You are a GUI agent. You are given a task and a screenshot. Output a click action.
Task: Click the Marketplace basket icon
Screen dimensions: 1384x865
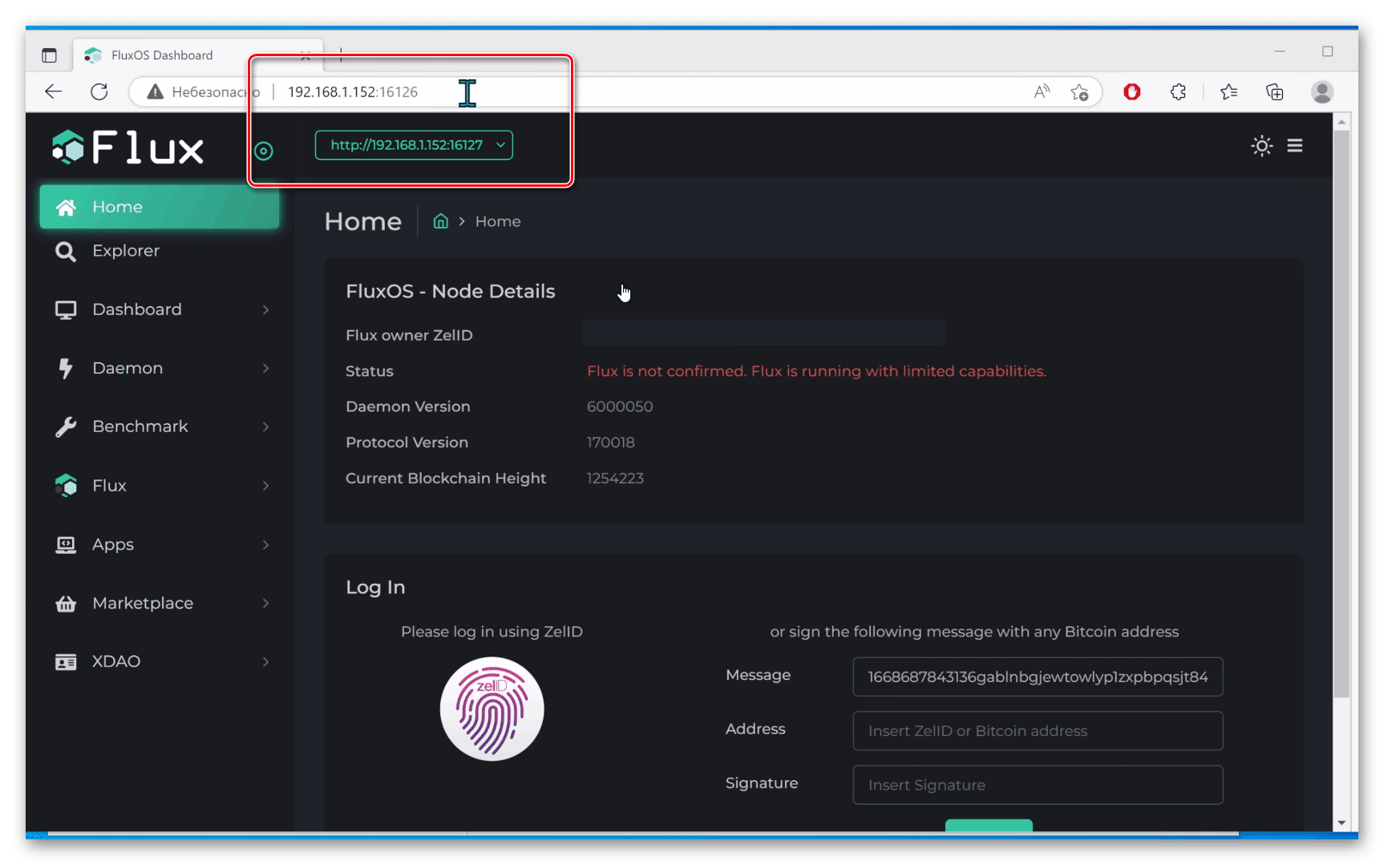[x=66, y=604]
